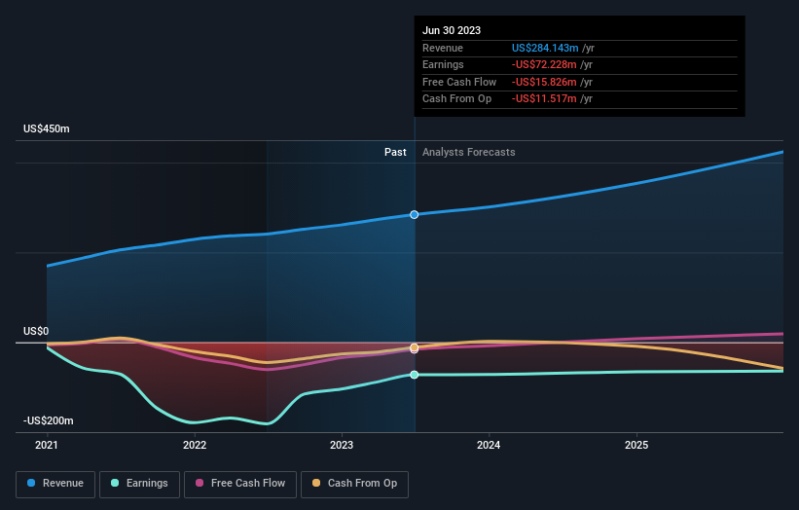Click the US$284.143m revenue value
Screen dimensions: 799x510
[545, 48]
